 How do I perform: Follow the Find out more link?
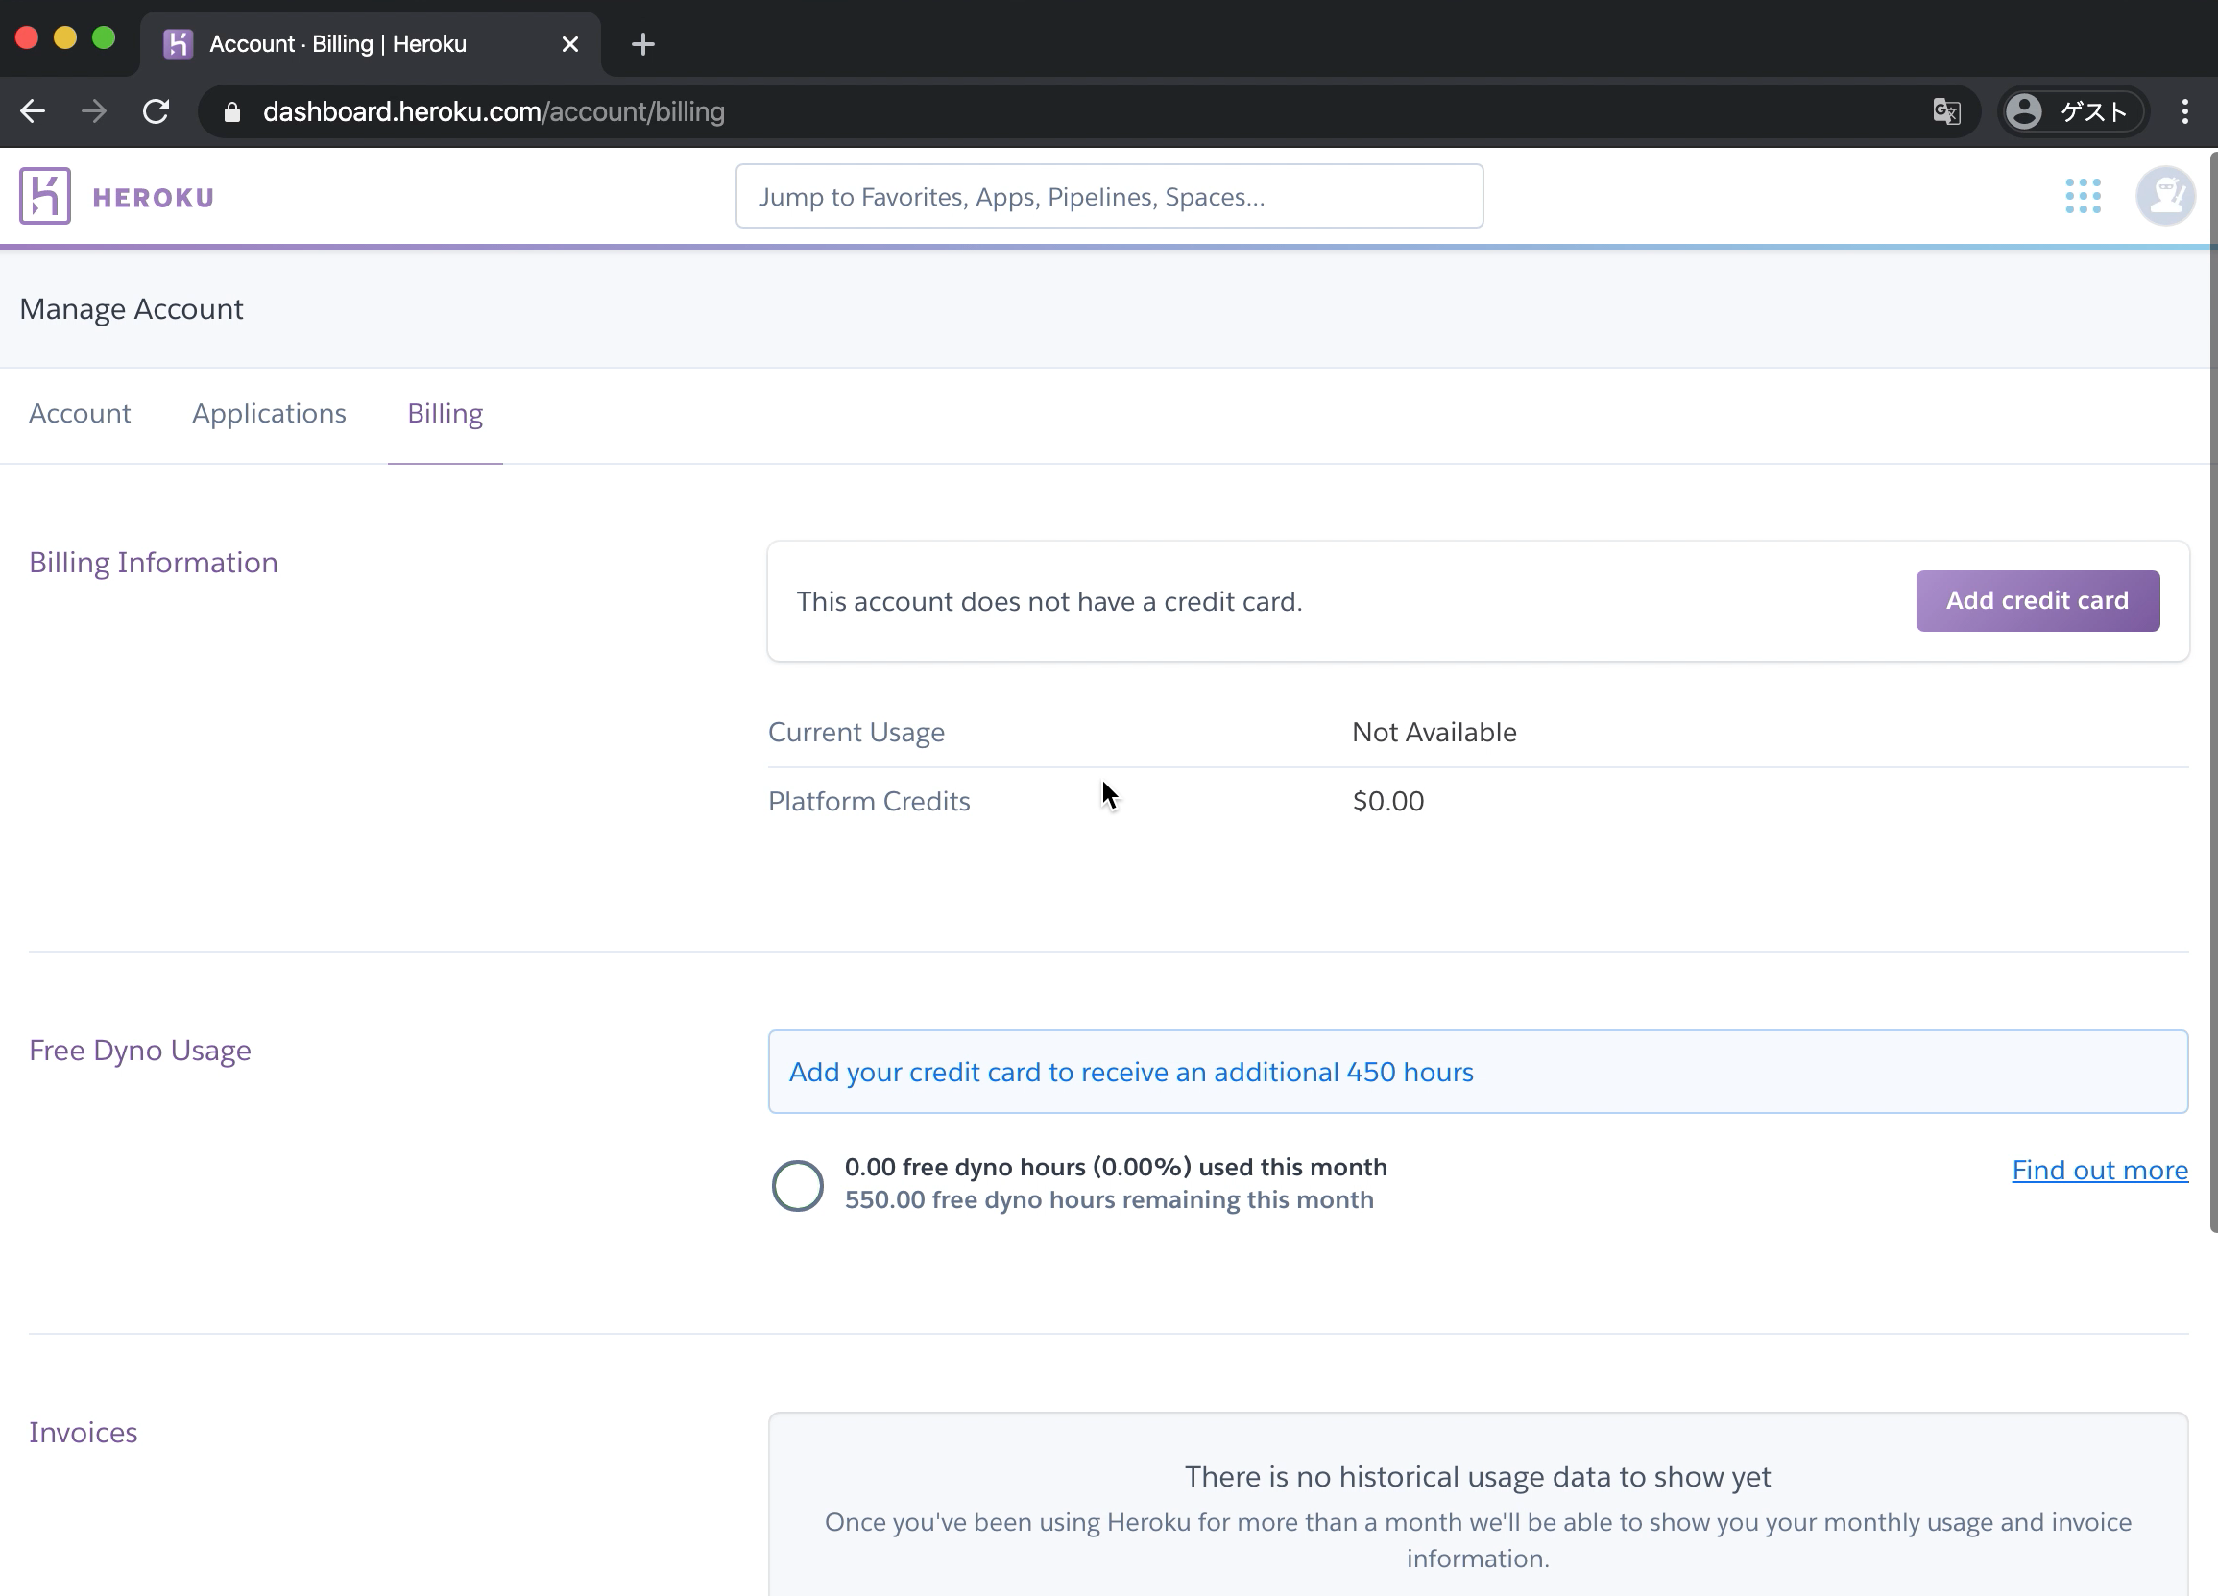[x=2100, y=1170]
